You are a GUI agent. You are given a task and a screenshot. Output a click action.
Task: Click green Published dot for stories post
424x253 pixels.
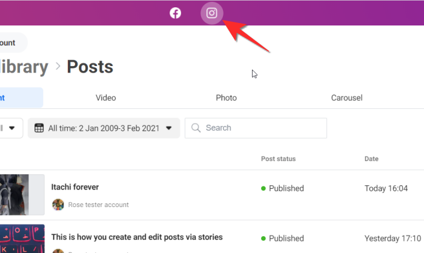(x=263, y=238)
